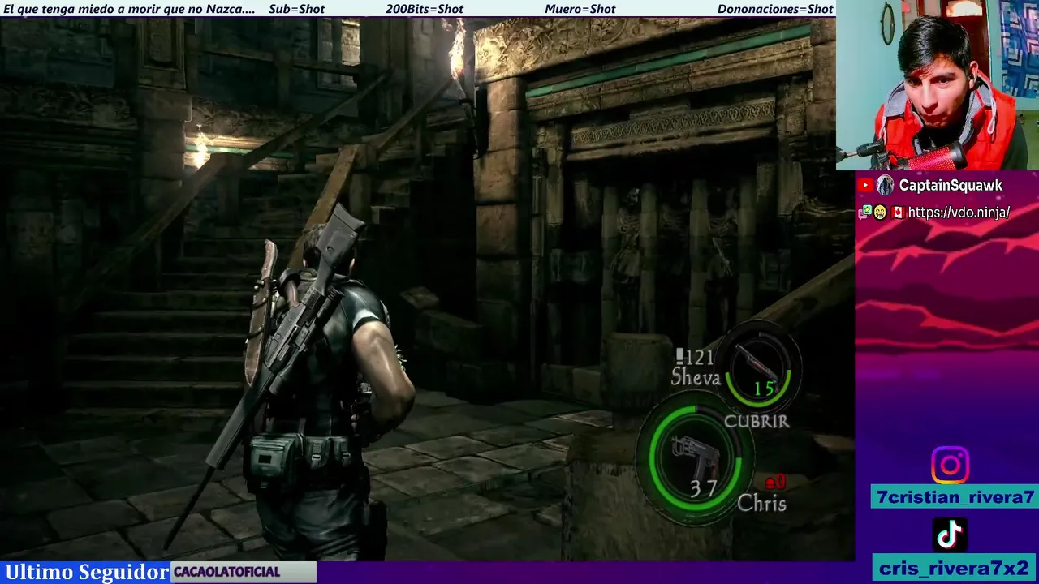Image resolution: width=1039 pixels, height=584 pixels.
Task: Click the CACAOLATOFICIAL follower name
Action: (226, 572)
